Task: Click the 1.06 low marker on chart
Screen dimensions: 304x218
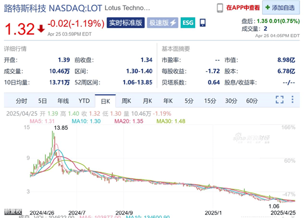Action: [x=274, y=206]
